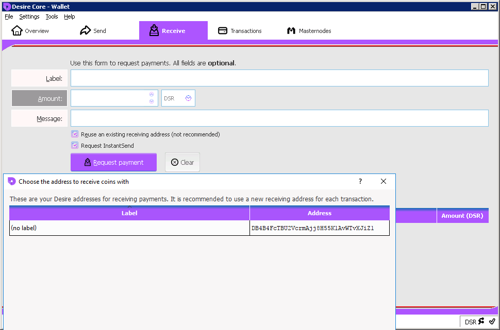Sort addresses by Label column
The width and height of the screenshot is (500, 330).
point(129,213)
